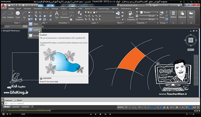This screenshot has width=201, height=117.
Task: Pick the Arc tool
Action: [24, 15]
